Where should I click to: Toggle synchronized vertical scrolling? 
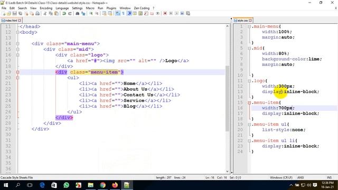pyautogui.click(x=105, y=13)
